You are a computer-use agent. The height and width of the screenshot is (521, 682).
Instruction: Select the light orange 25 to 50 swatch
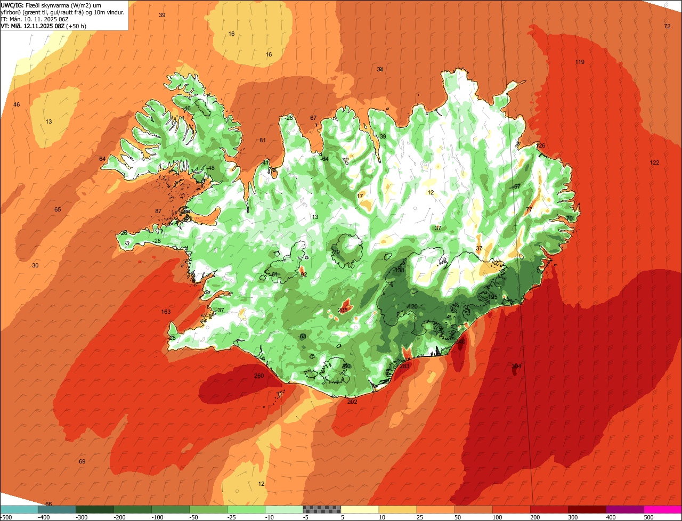click(x=435, y=509)
